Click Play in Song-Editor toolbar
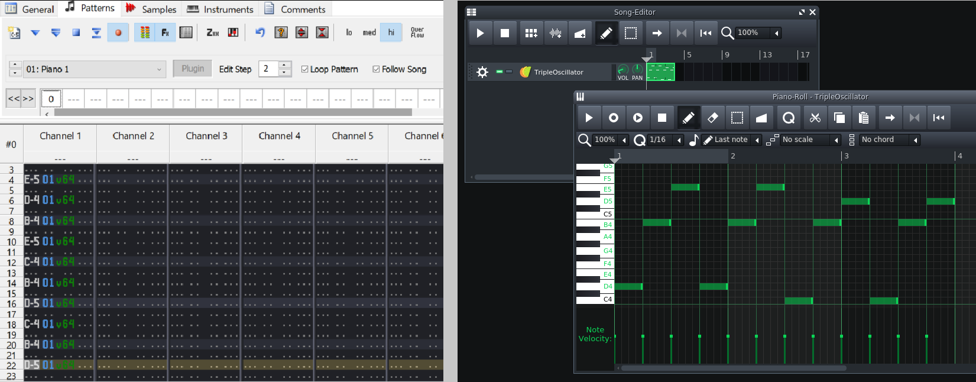976x382 pixels. point(481,33)
